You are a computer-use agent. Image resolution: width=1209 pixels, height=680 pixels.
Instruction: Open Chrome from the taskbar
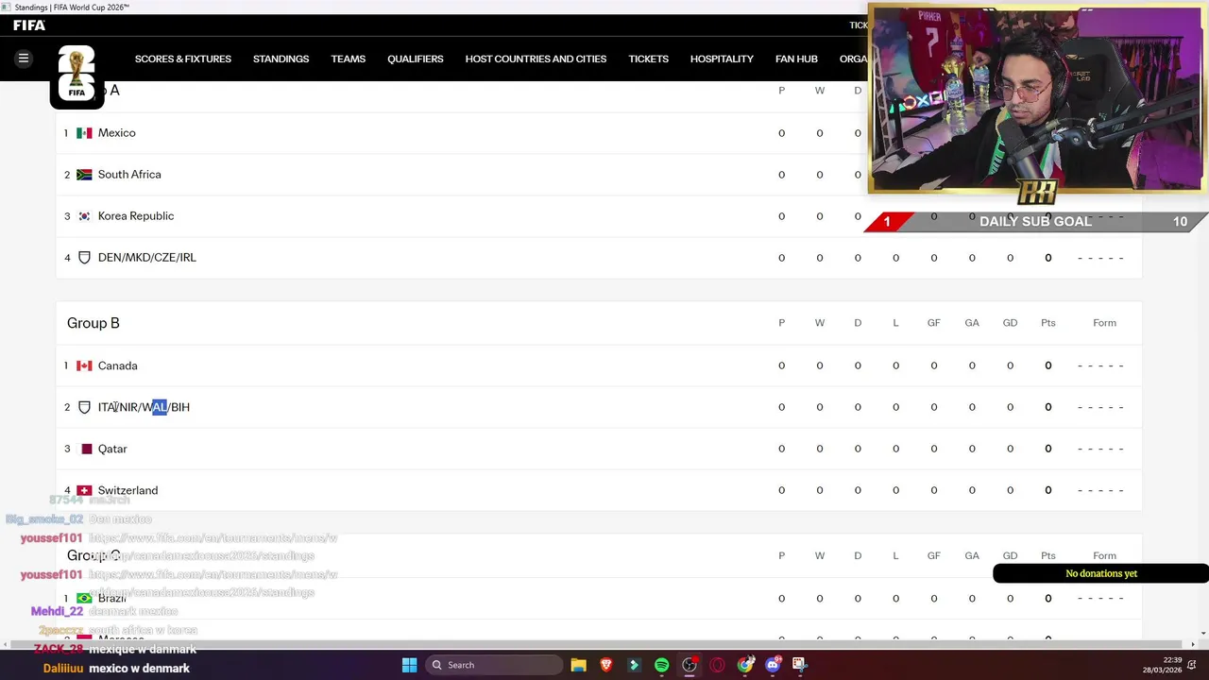[745, 665]
